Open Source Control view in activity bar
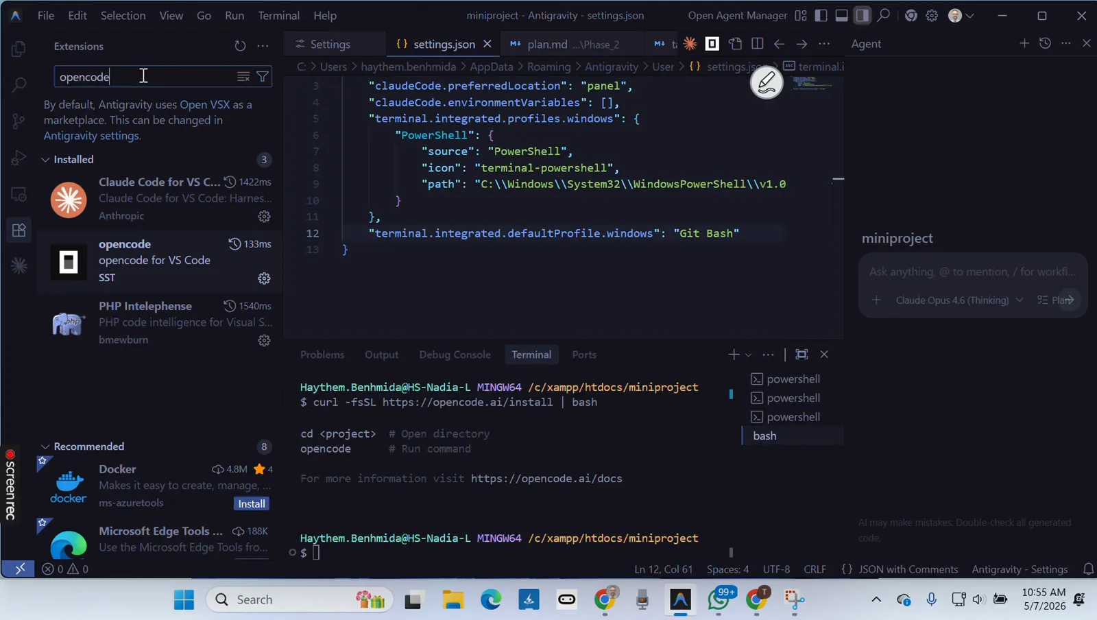Viewport: 1097px width, 620px height. (19, 121)
